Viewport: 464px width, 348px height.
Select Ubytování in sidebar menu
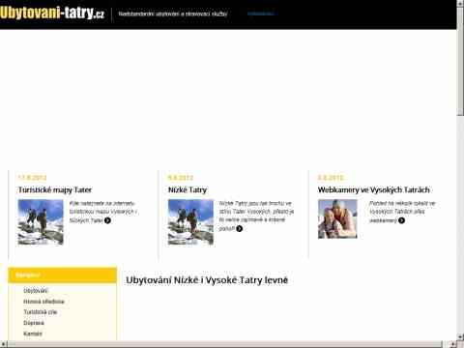click(36, 291)
